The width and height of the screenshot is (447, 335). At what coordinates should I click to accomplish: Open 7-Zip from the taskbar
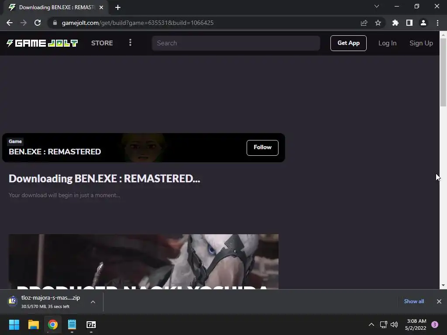click(91, 325)
